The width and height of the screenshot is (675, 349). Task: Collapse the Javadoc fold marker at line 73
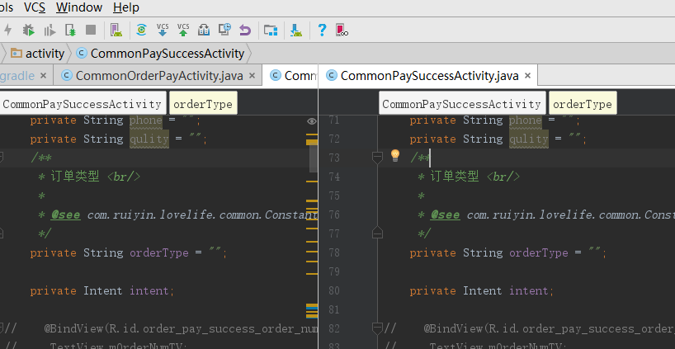(x=377, y=158)
